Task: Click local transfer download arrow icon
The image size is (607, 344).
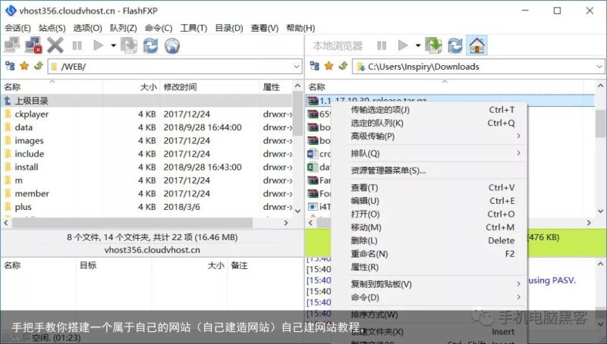Action: coord(433,45)
